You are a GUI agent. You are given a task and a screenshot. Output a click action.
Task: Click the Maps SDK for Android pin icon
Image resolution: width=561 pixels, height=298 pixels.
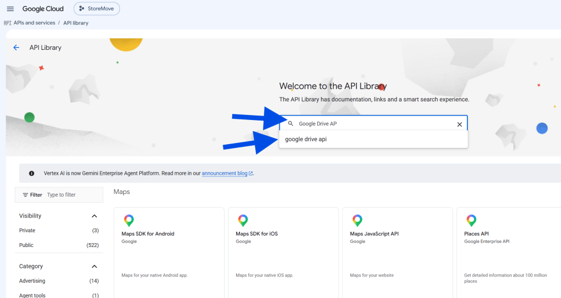[129, 220]
